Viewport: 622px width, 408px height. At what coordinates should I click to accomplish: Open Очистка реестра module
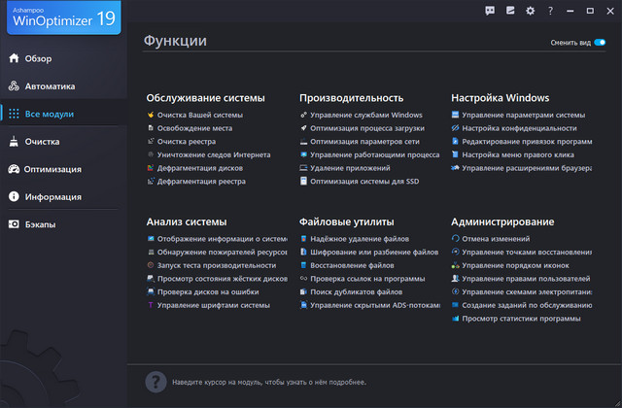click(x=185, y=141)
